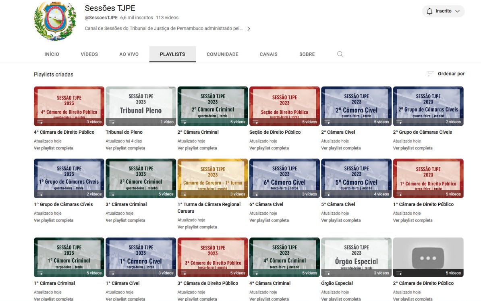481x301 pixels.
Task: View full playlist under Caruaru playlist
Action: pos(197,227)
